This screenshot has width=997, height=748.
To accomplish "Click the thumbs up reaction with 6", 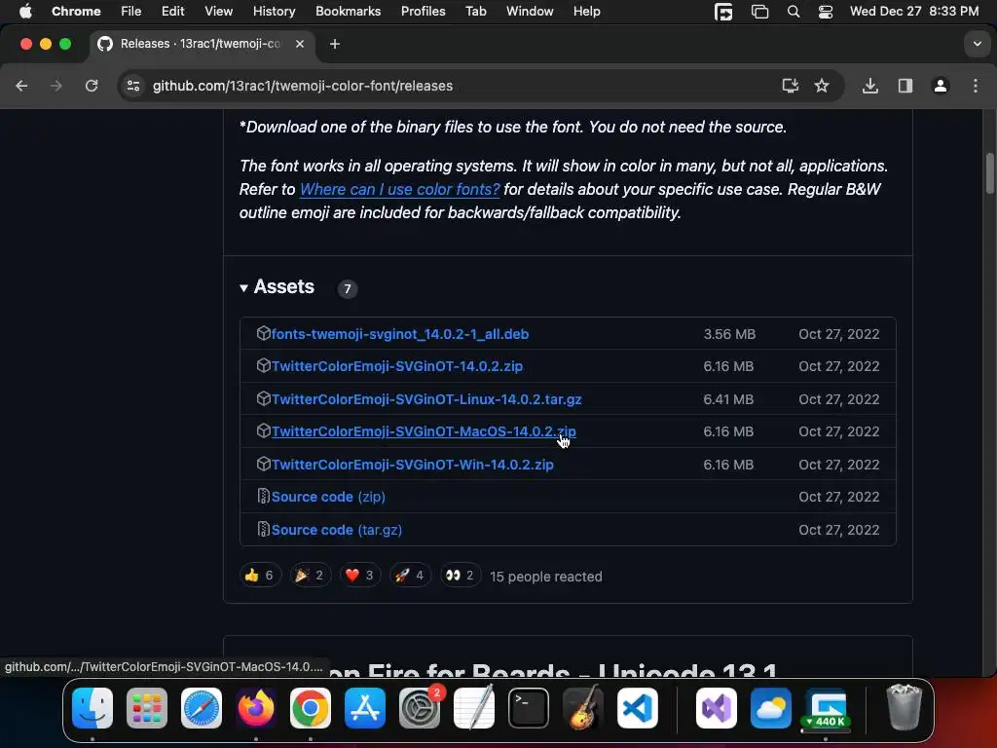I will pyautogui.click(x=259, y=576).
